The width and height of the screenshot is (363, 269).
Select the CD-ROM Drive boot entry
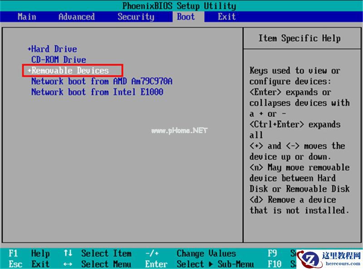point(59,60)
